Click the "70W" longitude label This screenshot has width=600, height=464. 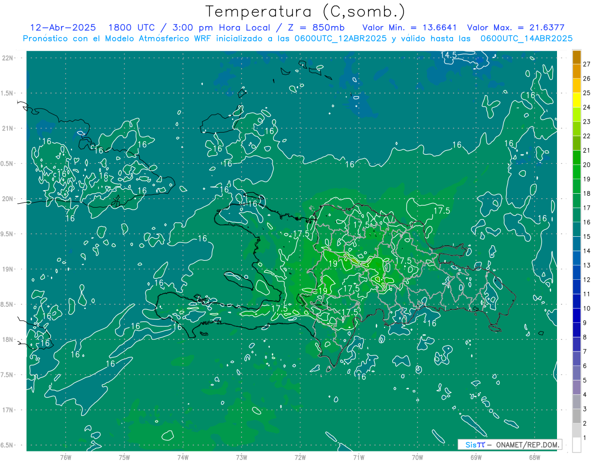[x=417, y=457]
